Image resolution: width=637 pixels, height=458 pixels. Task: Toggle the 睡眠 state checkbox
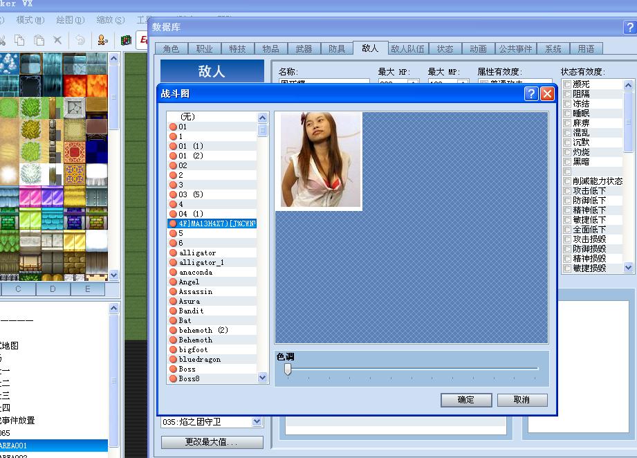pos(567,113)
